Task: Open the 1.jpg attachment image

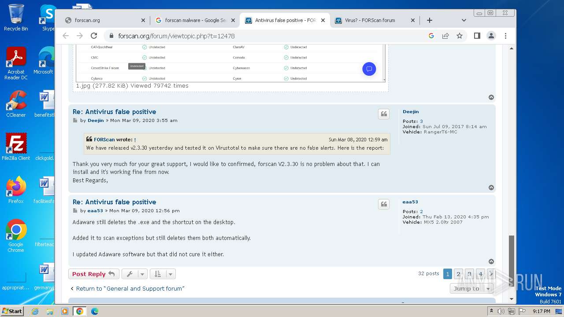Action: pyautogui.click(x=230, y=63)
